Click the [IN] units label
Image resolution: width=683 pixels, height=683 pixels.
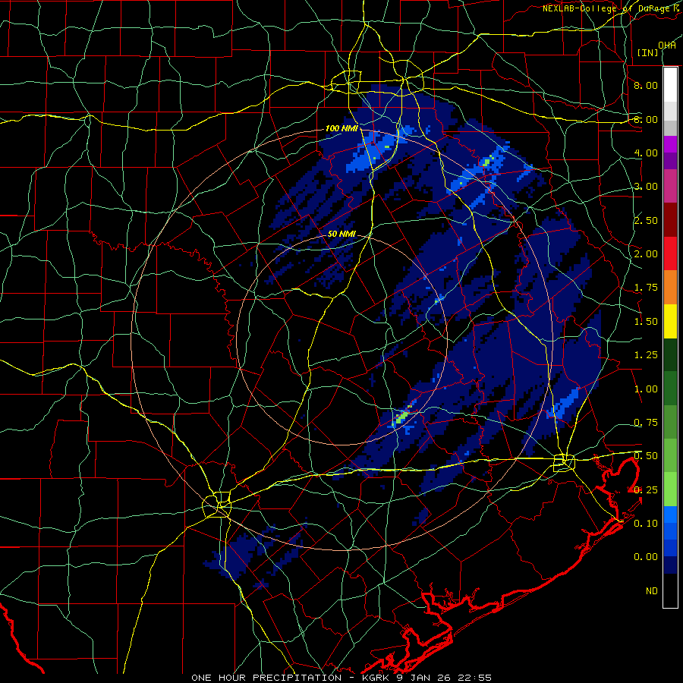click(647, 52)
